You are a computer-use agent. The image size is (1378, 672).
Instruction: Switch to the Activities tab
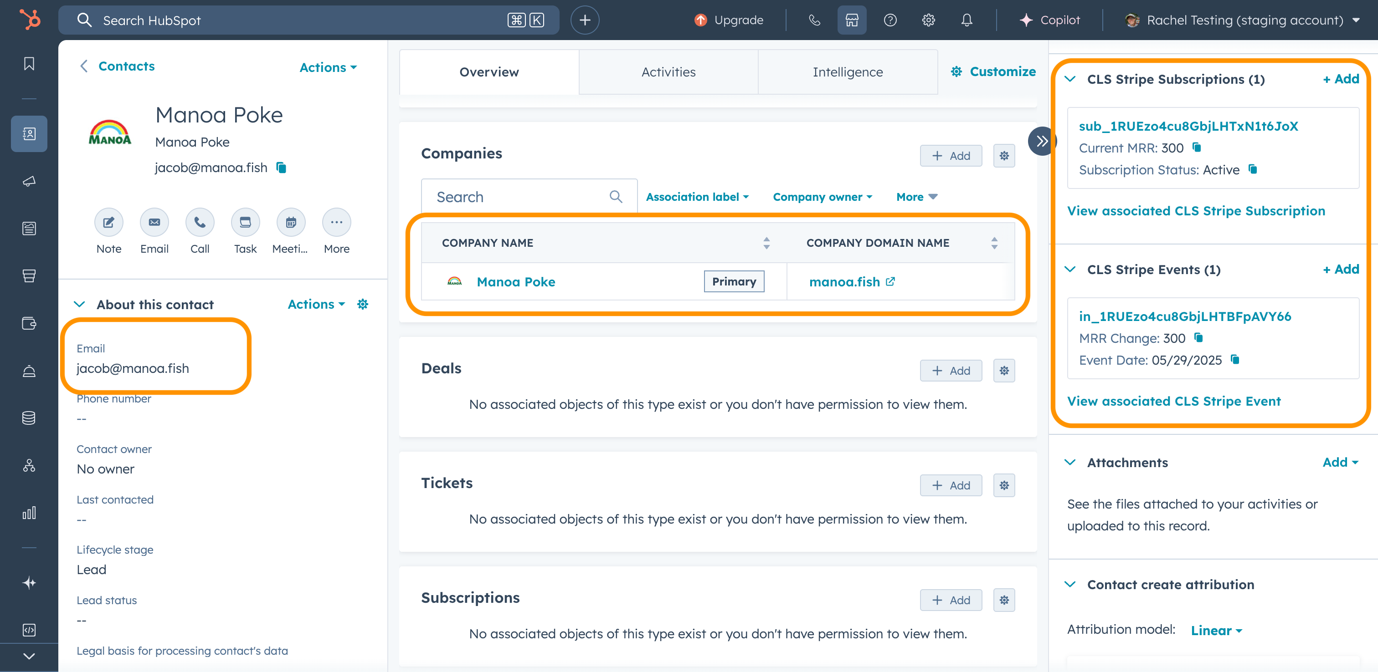(668, 72)
